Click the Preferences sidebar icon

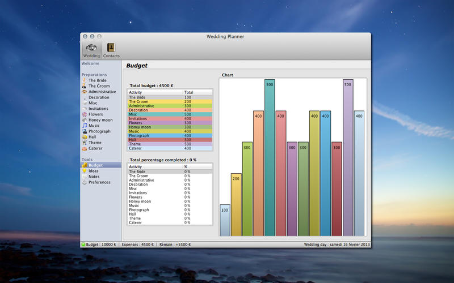pyautogui.click(x=84, y=182)
